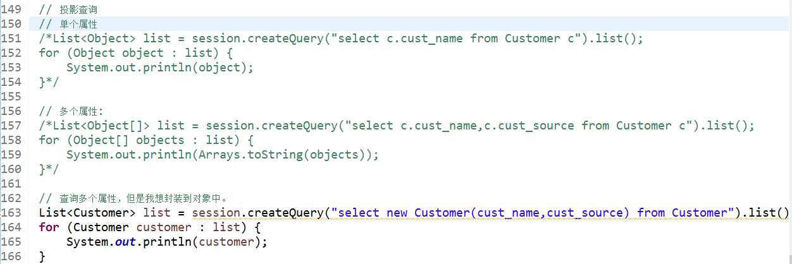Click line number 163 in gutter
Image resolution: width=792 pixels, height=264 pixels.
click(x=11, y=213)
